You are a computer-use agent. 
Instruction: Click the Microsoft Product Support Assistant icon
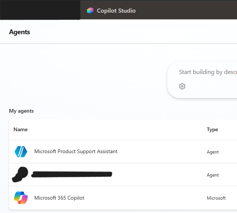(x=21, y=152)
